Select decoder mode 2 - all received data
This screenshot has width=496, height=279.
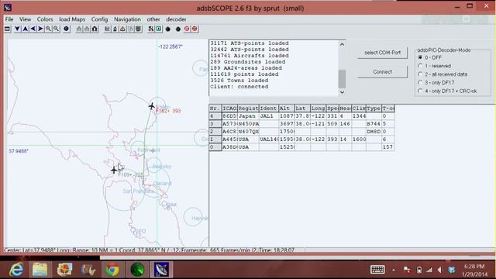(x=420, y=74)
